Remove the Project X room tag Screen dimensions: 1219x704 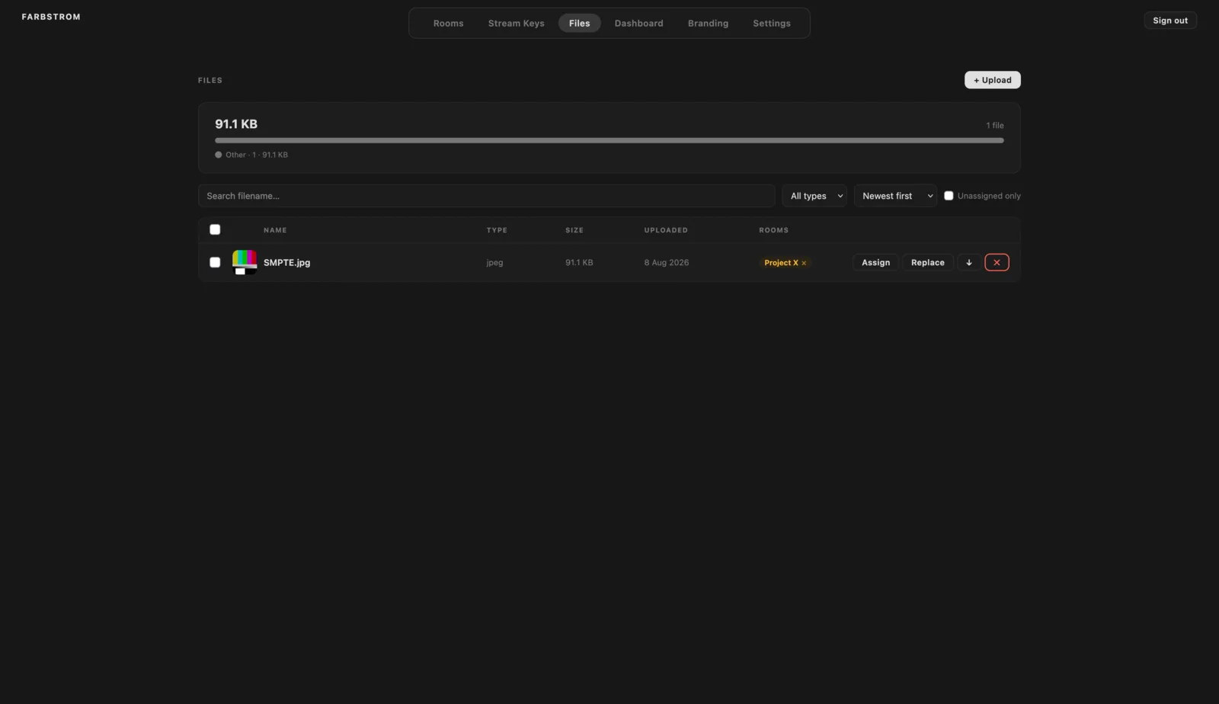[x=804, y=263]
